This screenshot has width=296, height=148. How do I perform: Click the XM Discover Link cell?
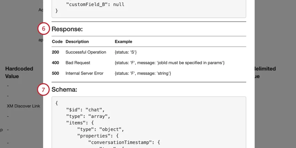(23, 106)
